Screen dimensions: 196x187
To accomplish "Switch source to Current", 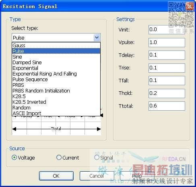I will pyautogui.click(x=59, y=158).
